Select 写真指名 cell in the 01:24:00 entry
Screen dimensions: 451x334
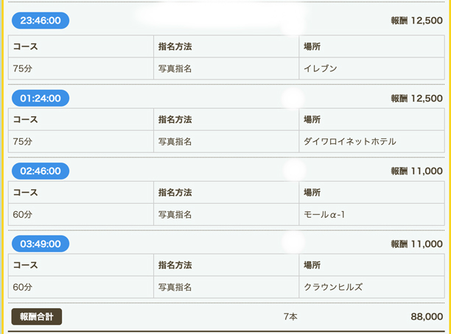point(175,141)
